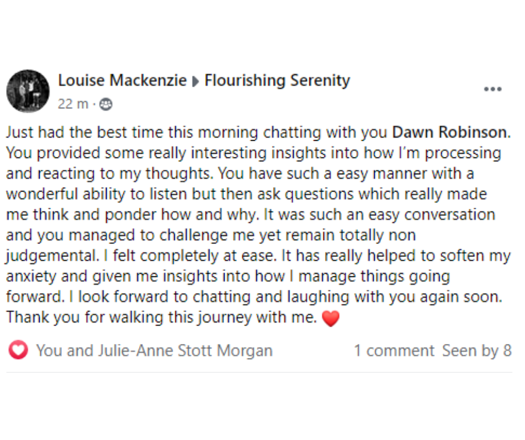
Task: Click the phrase "I felt completely at ease"
Action: click(190, 256)
